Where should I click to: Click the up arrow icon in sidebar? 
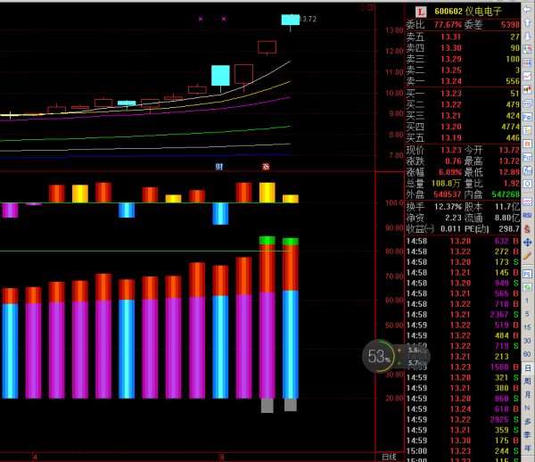click(x=528, y=24)
